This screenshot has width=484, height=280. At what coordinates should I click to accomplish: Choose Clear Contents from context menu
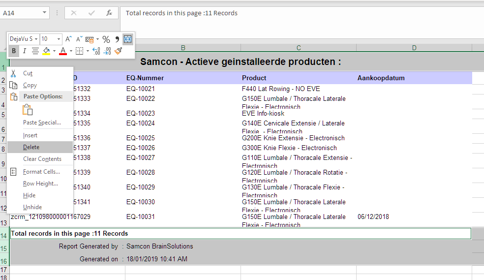[40, 159]
